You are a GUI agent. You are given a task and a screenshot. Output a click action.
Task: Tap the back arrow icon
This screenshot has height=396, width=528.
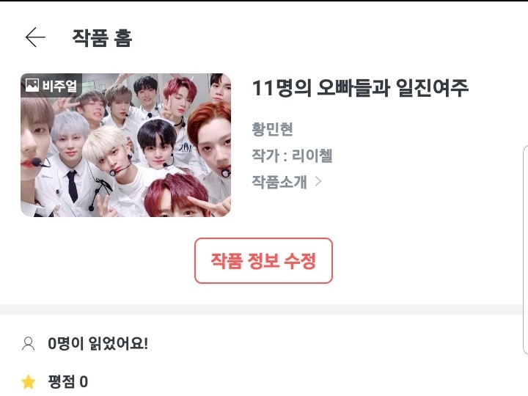coord(35,37)
